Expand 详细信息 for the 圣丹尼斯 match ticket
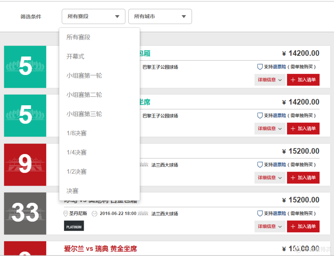This screenshot has height=256, width=334. click(270, 226)
